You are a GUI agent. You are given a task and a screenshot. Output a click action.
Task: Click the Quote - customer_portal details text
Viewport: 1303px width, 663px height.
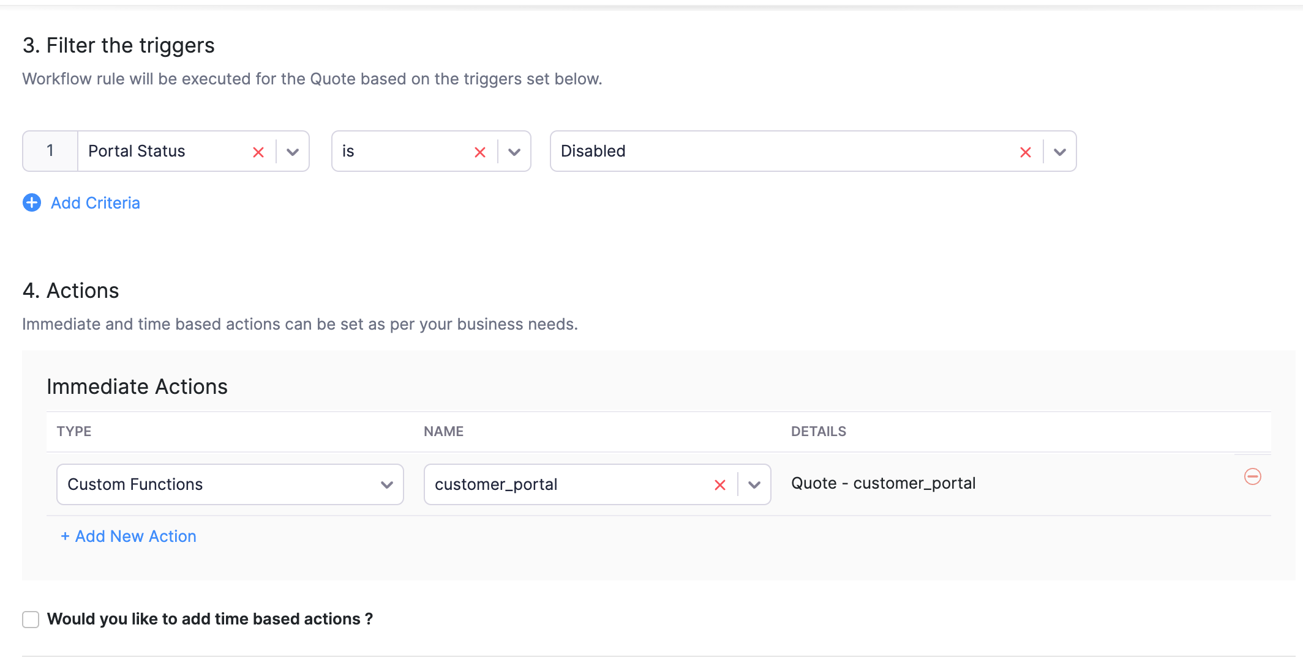[x=883, y=483]
